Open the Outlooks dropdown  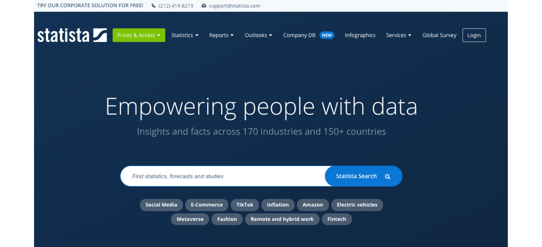point(258,35)
